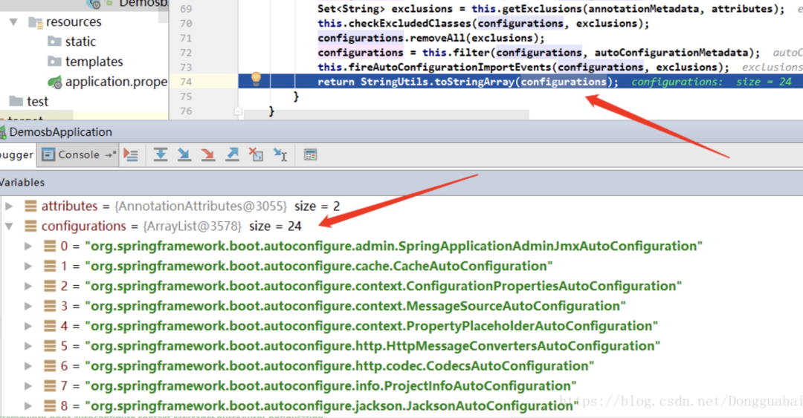Click the Step Into debugger icon
803x418 pixels.
pyautogui.click(x=184, y=154)
